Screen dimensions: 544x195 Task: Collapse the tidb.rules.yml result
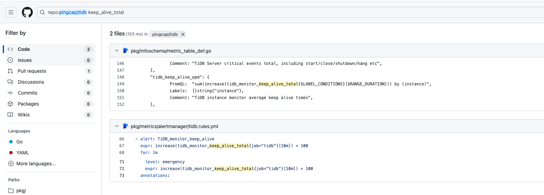117,126
